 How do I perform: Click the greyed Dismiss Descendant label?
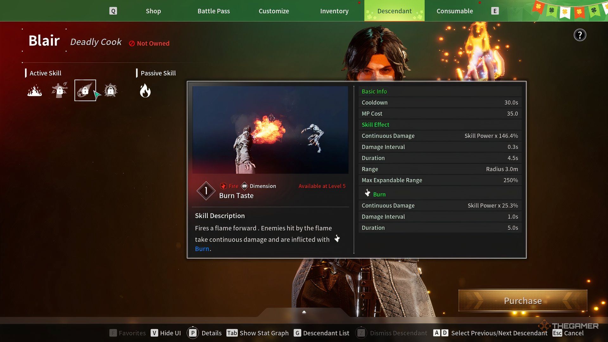tap(398, 333)
